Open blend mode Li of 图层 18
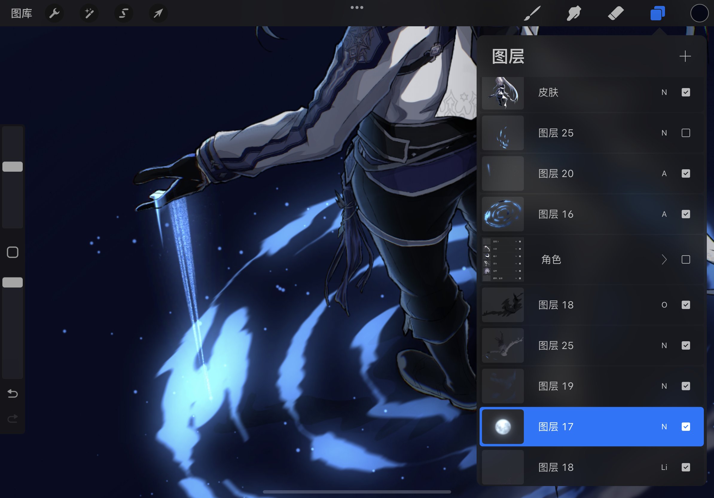The image size is (714, 498). click(x=664, y=467)
